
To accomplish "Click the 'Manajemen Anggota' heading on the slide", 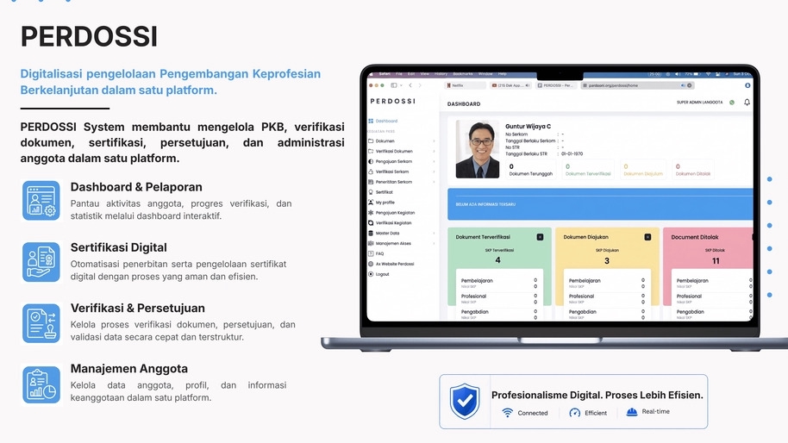I will [129, 369].
